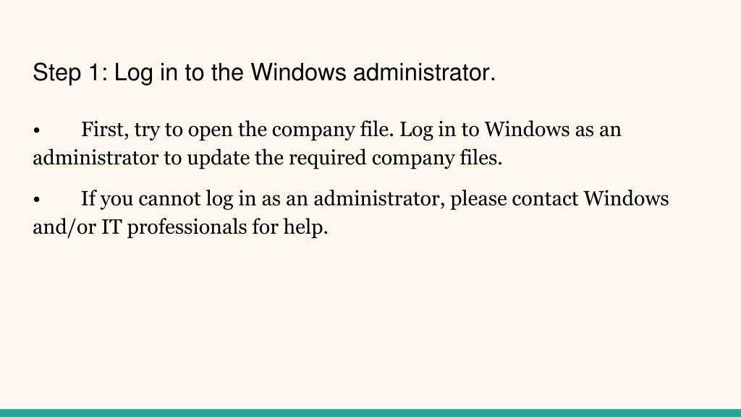Click "Windows" in the slide heading
This screenshot has height=417, width=741.
tap(299, 73)
